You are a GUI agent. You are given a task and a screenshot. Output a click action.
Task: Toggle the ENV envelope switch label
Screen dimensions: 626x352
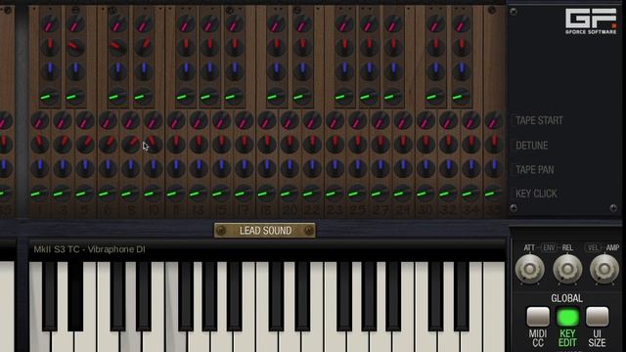(x=549, y=247)
